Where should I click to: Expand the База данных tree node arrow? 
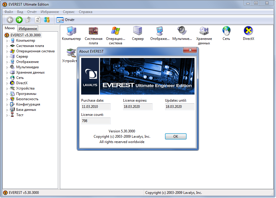[7, 110]
